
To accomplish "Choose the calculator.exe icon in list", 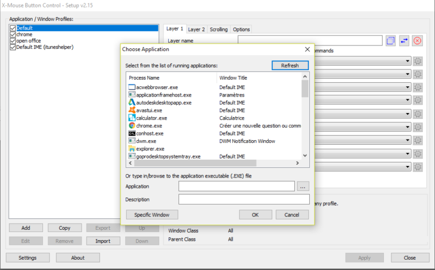I will (131, 118).
